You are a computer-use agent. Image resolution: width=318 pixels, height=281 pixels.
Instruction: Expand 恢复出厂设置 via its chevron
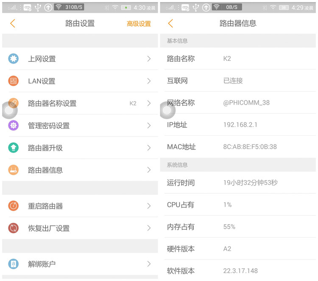click(x=149, y=228)
